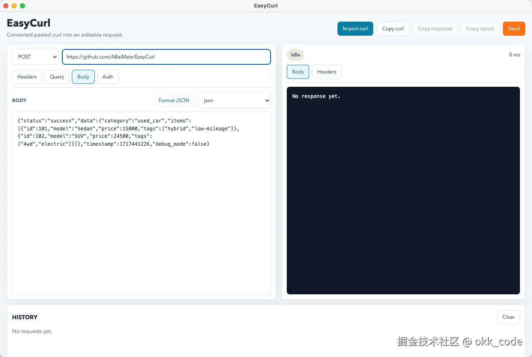Click the 'No requests yet.' history message

point(32,331)
